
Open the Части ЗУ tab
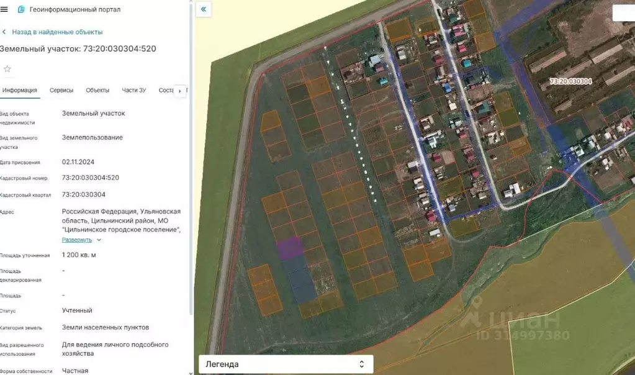134,90
